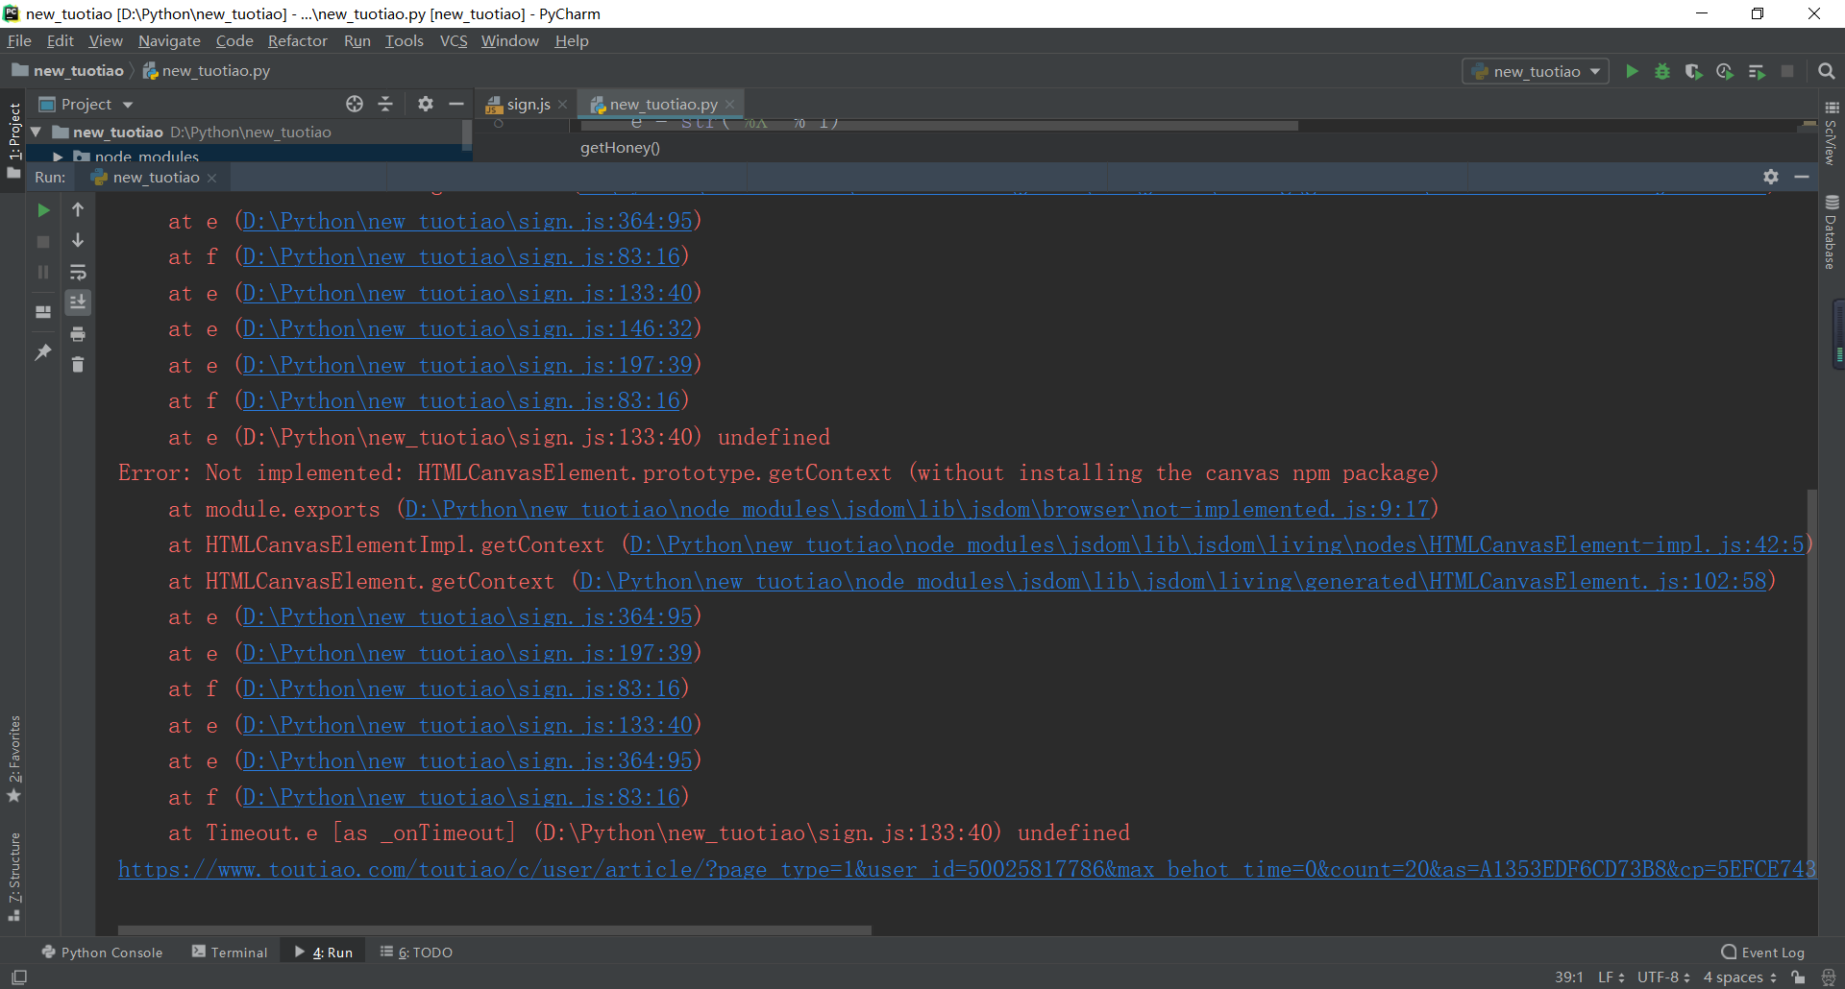Open Run panel settings gear
Image resolution: width=1845 pixels, height=989 pixels.
tap(1771, 177)
